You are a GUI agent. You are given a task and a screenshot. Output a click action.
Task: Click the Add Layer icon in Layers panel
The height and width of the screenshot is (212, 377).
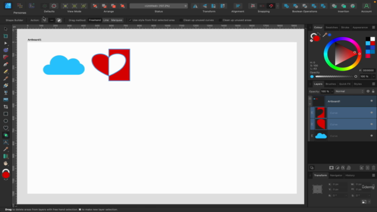pos(362,168)
